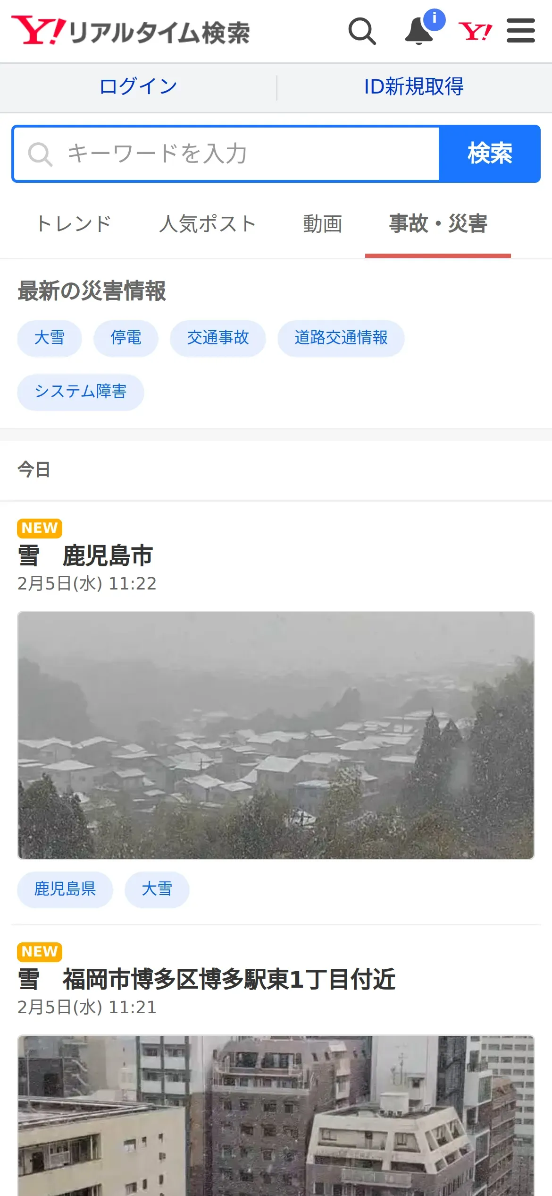Focus the キーワードを入力 search field
The width and height of the screenshot is (552, 1196).
226,154
